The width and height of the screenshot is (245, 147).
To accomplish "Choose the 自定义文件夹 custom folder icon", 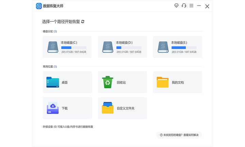I will tap(108, 108).
